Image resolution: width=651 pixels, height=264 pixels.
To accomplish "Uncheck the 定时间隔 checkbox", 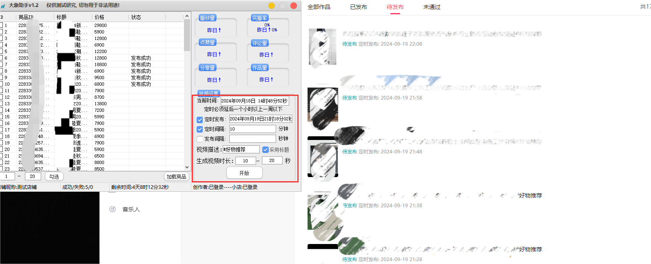I will (200, 129).
